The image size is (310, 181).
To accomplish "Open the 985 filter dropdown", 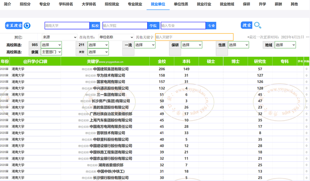I will coord(51,45).
